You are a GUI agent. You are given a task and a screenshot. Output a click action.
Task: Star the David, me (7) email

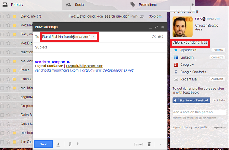(8, 16)
